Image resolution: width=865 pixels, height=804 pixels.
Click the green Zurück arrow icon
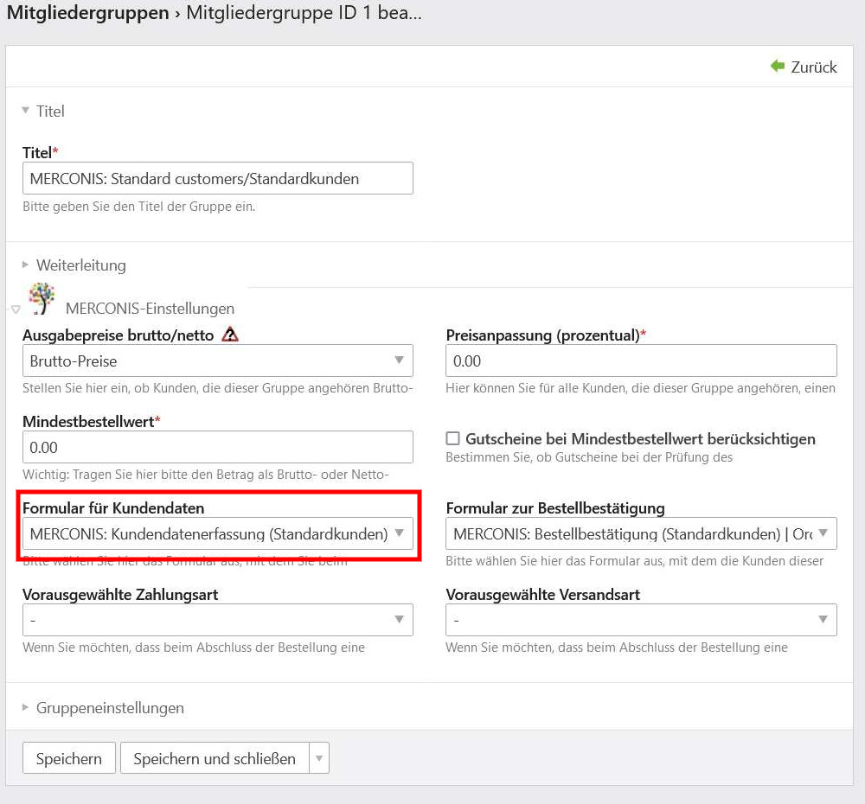coord(778,67)
